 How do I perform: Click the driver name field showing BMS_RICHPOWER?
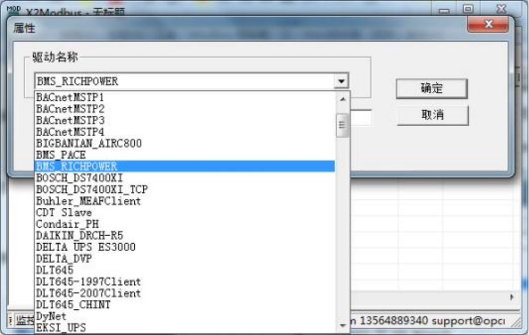[x=184, y=81]
